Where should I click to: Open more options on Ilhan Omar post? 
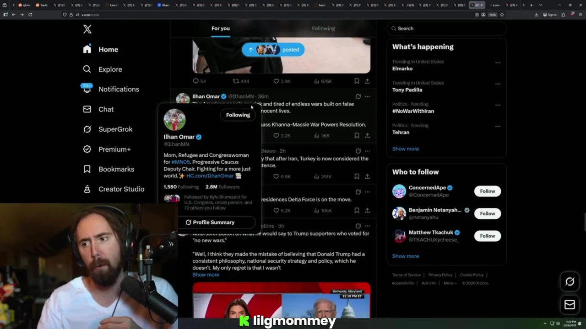tap(367, 96)
